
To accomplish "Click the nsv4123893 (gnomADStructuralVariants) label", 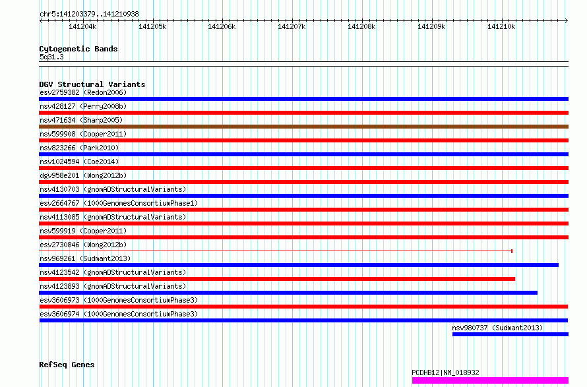I will click(113, 286).
